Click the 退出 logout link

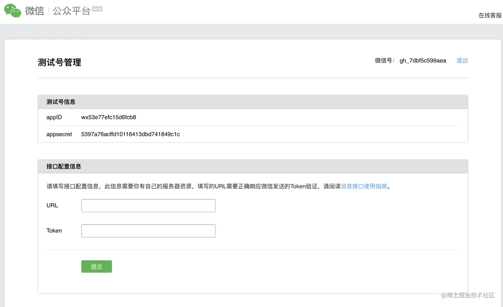(462, 60)
